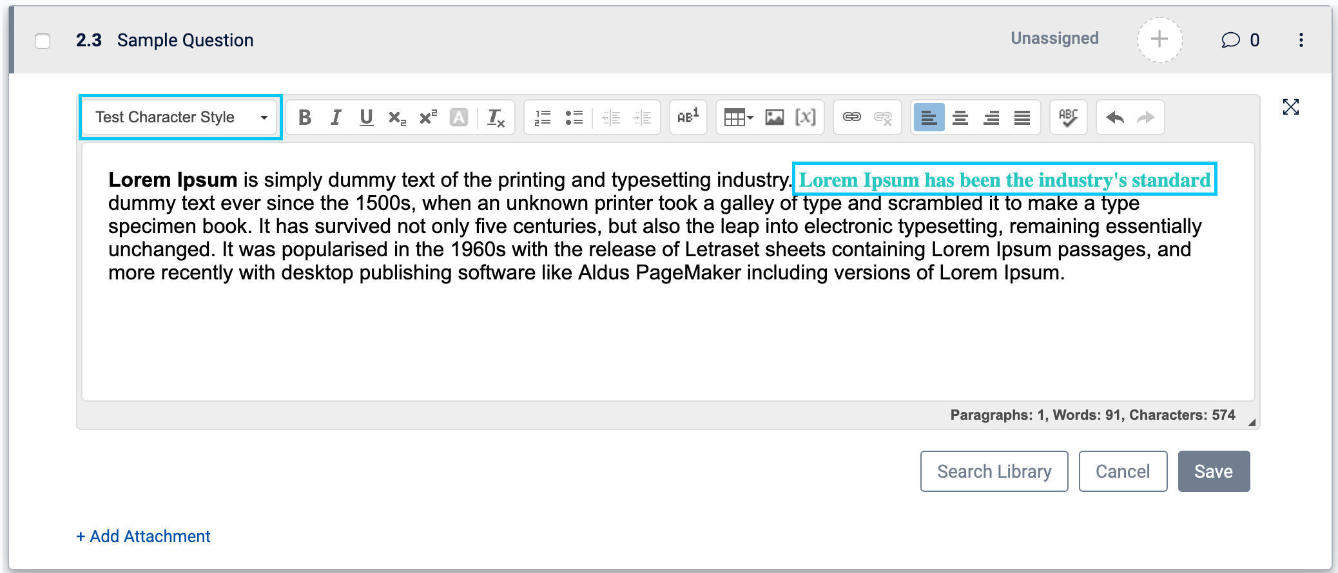Insert a bulleted list
This screenshot has width=1338, height=573.
tap(574, 117)
